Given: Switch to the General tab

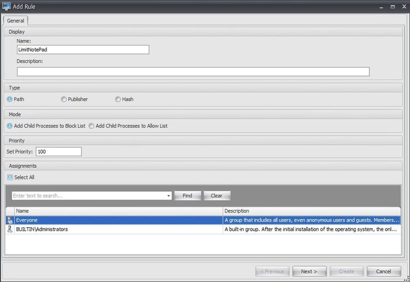Looking at the screenshot, I should 15,21.
